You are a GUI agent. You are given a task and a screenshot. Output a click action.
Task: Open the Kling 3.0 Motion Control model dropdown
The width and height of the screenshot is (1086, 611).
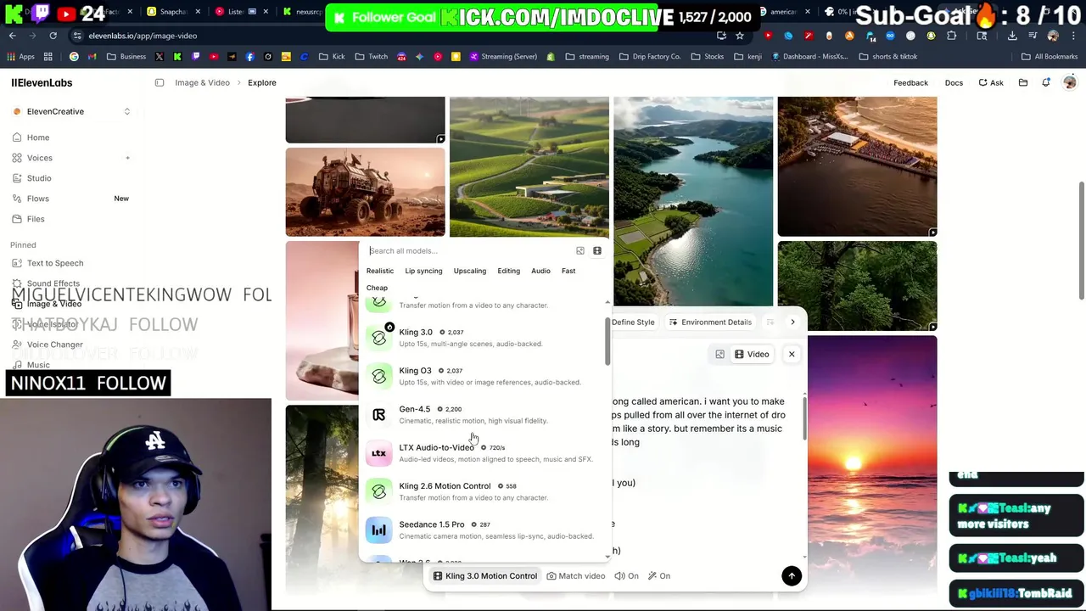[x=485, y=576]
